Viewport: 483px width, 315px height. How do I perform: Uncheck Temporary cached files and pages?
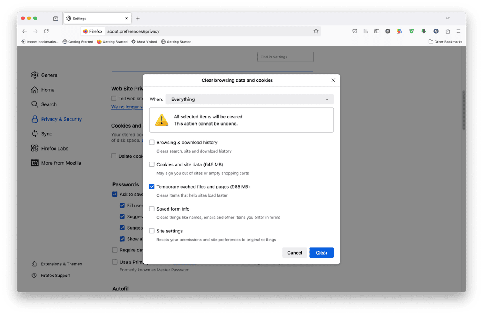click(152, 187)
